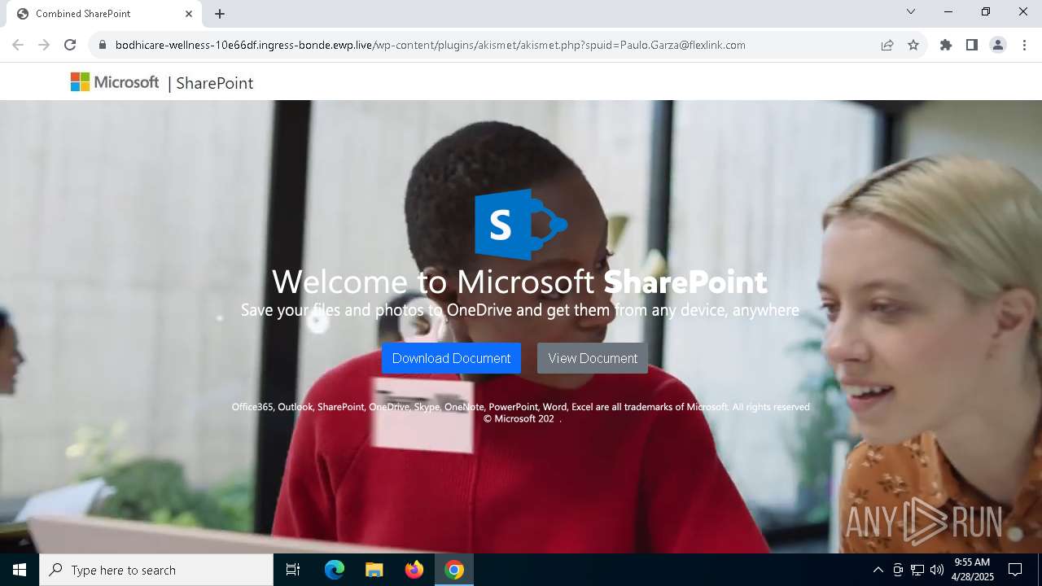
Task: Open a new tab with the plus button
Action: coord(220,14)
